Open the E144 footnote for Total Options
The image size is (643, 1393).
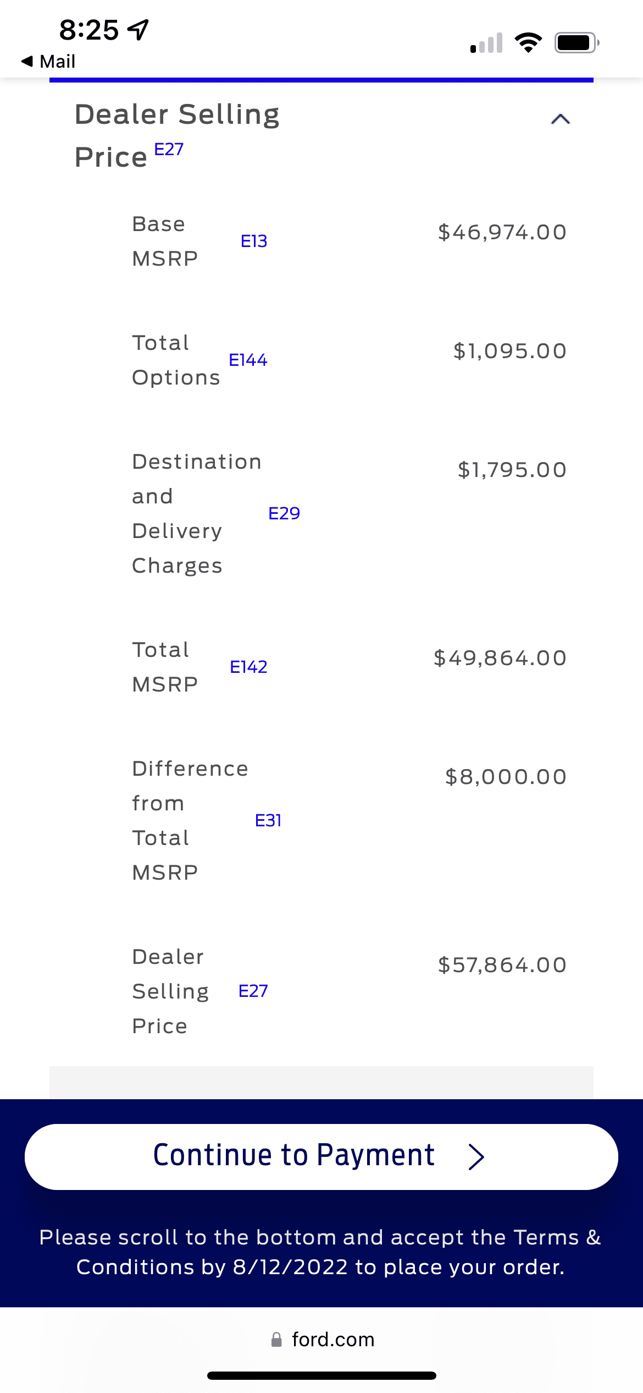pyautogui.click(x=248, y=360)
